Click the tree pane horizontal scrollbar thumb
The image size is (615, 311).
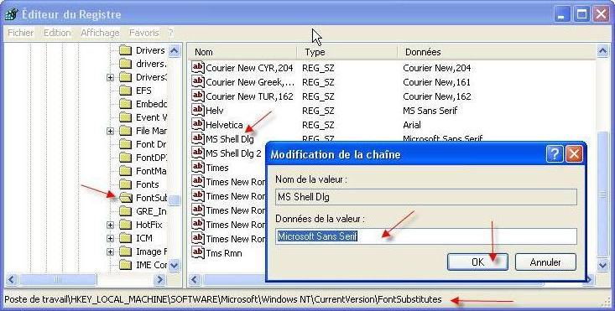(x=58, y=280)
